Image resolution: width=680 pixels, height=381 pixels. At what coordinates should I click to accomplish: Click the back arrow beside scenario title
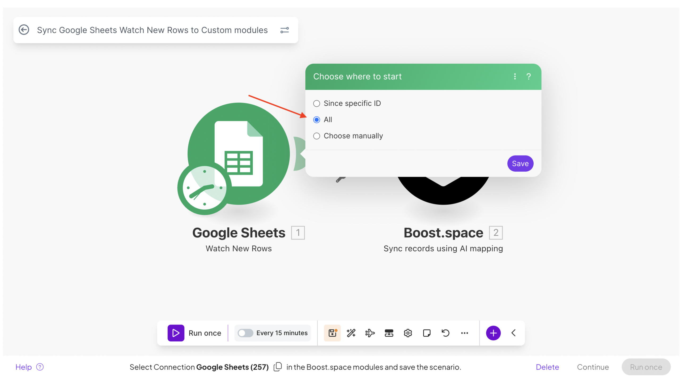tap(24, 30)
